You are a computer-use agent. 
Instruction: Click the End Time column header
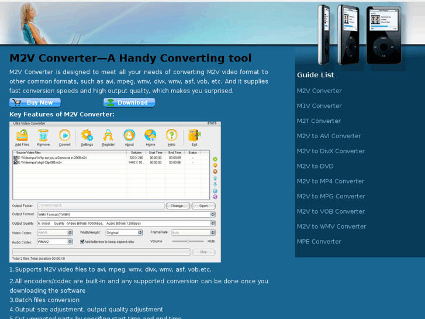[x=175, y=153]
